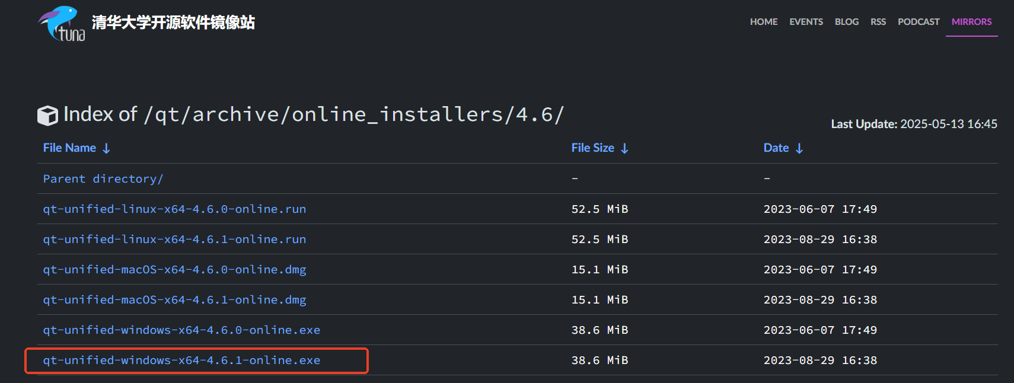Click the TUNA fish logo
The width and height of the screenshot is (1014, 383).
pyautogui.click(x=62, y=24)
